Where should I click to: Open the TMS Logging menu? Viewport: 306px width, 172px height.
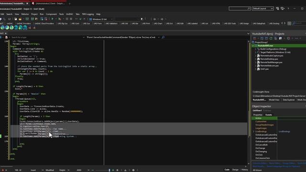[88, 14]
